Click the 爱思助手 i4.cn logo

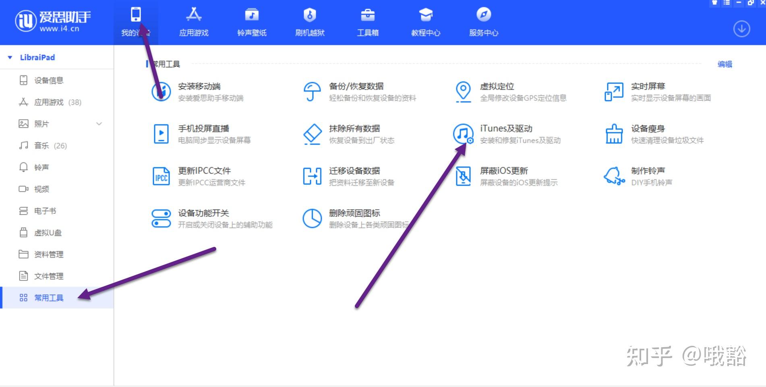[x=53, y=21]
